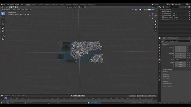Click the Z axis on navigation gizmo
The width and height of the screenshot is (191, 107).
click(153, 14)
